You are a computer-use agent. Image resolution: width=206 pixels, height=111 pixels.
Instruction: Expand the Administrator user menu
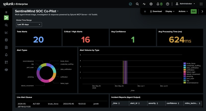[x=185, y=4]
